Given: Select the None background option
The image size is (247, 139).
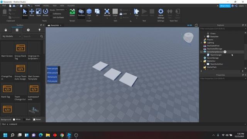Looking at the screenshot, I should click(34, 120).
